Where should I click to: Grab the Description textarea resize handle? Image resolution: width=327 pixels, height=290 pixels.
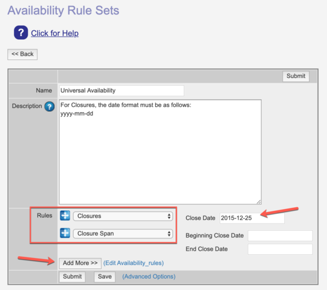click(x=259, y=202)
